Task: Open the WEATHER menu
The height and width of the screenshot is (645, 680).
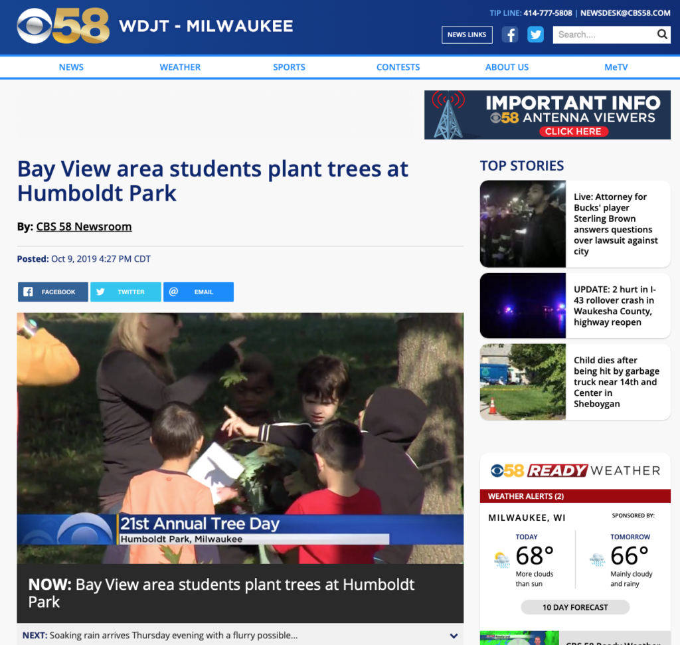Action: tap(180, 67)
